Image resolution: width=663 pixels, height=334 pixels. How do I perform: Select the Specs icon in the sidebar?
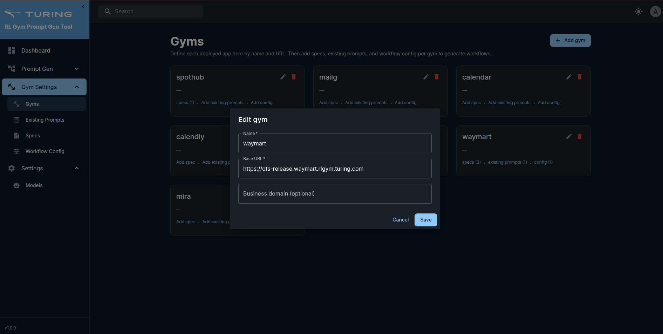point(16,136)
